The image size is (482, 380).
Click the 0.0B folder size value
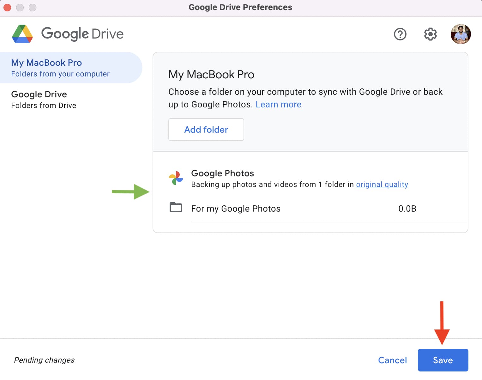click(407, 208)
